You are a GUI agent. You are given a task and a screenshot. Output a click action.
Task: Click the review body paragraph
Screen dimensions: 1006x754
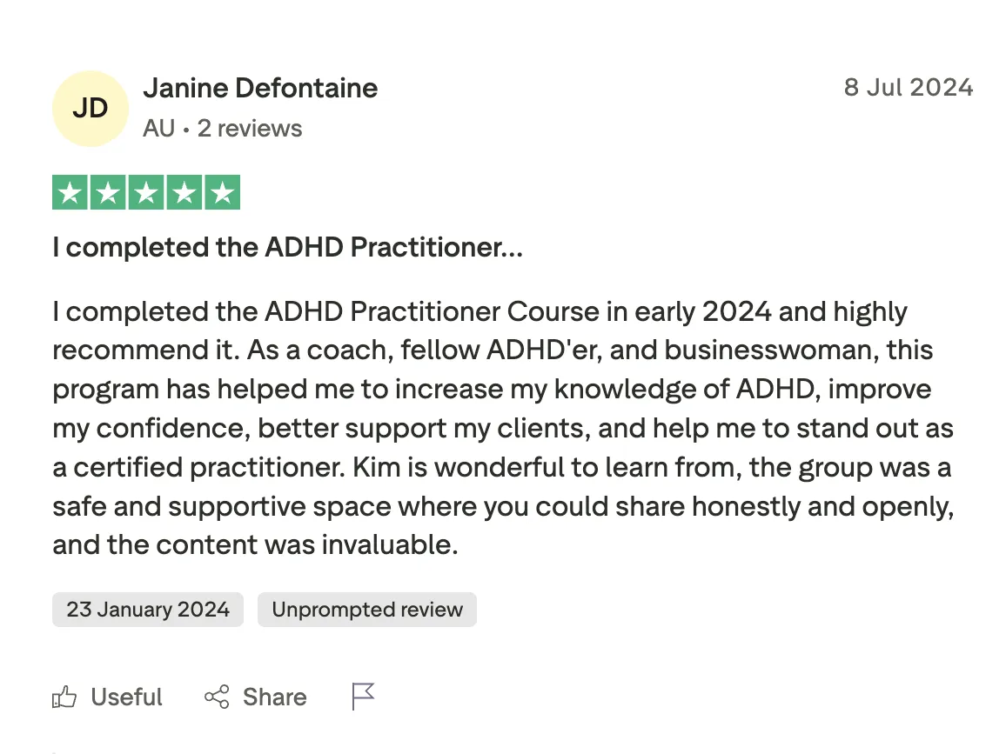[x=502, y=429]
